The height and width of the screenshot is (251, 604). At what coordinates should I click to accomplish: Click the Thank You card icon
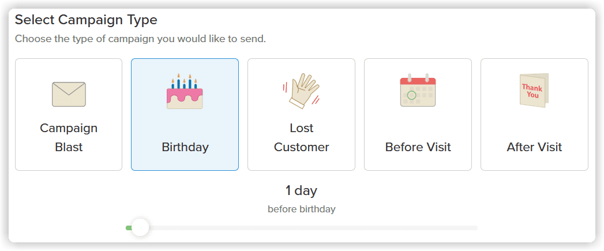pyautogui.click(x=534, y=91)
